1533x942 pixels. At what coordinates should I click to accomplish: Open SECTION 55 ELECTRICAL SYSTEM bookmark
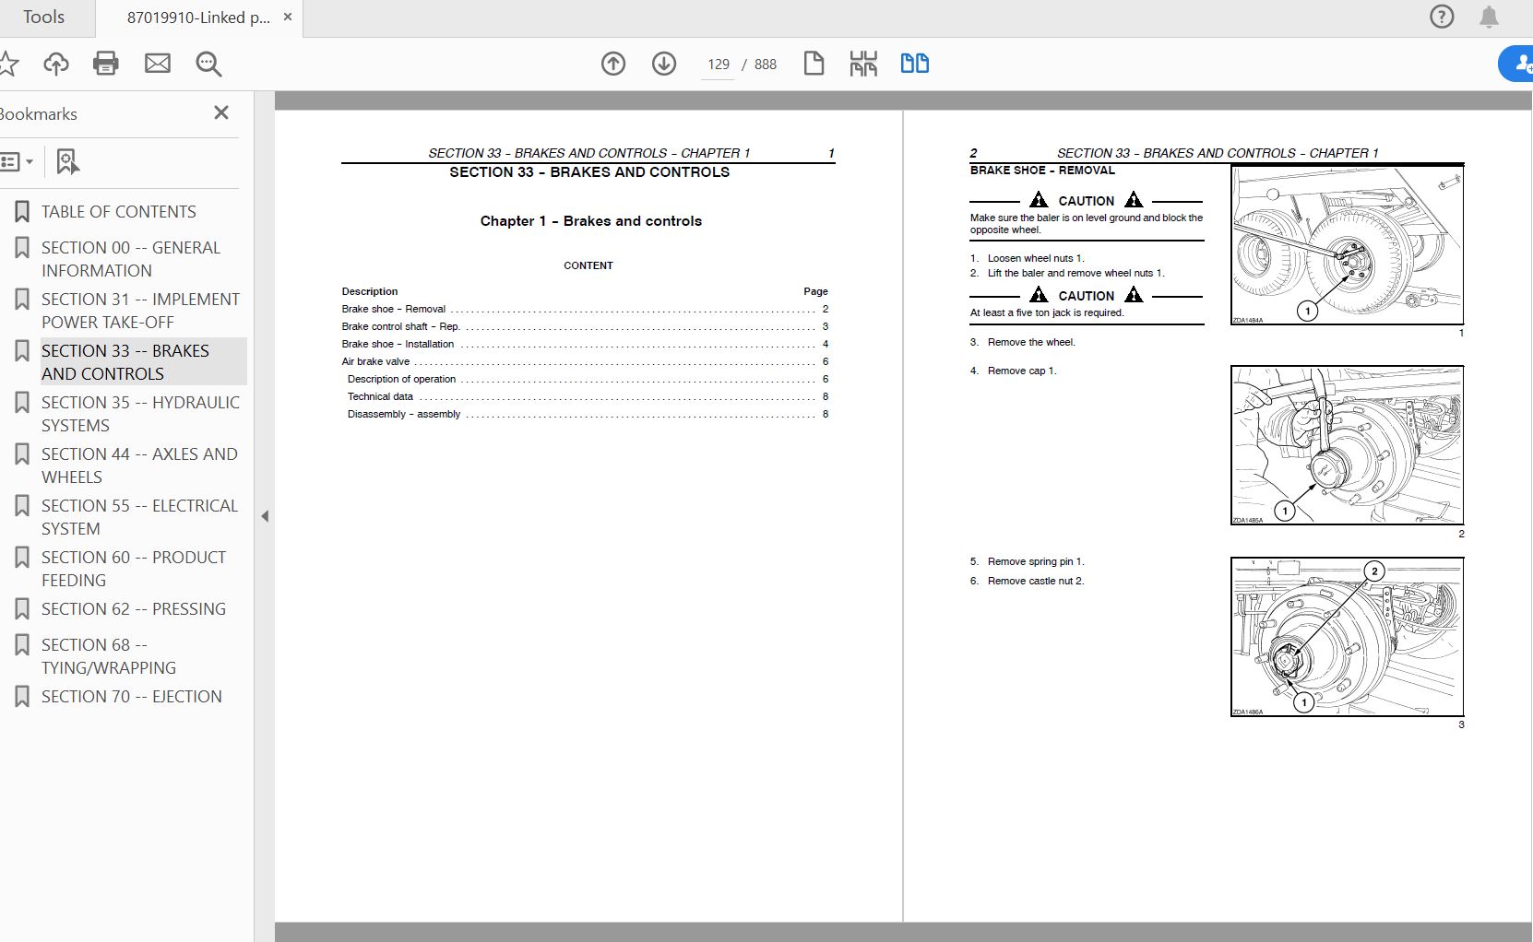tap(139, 517)
